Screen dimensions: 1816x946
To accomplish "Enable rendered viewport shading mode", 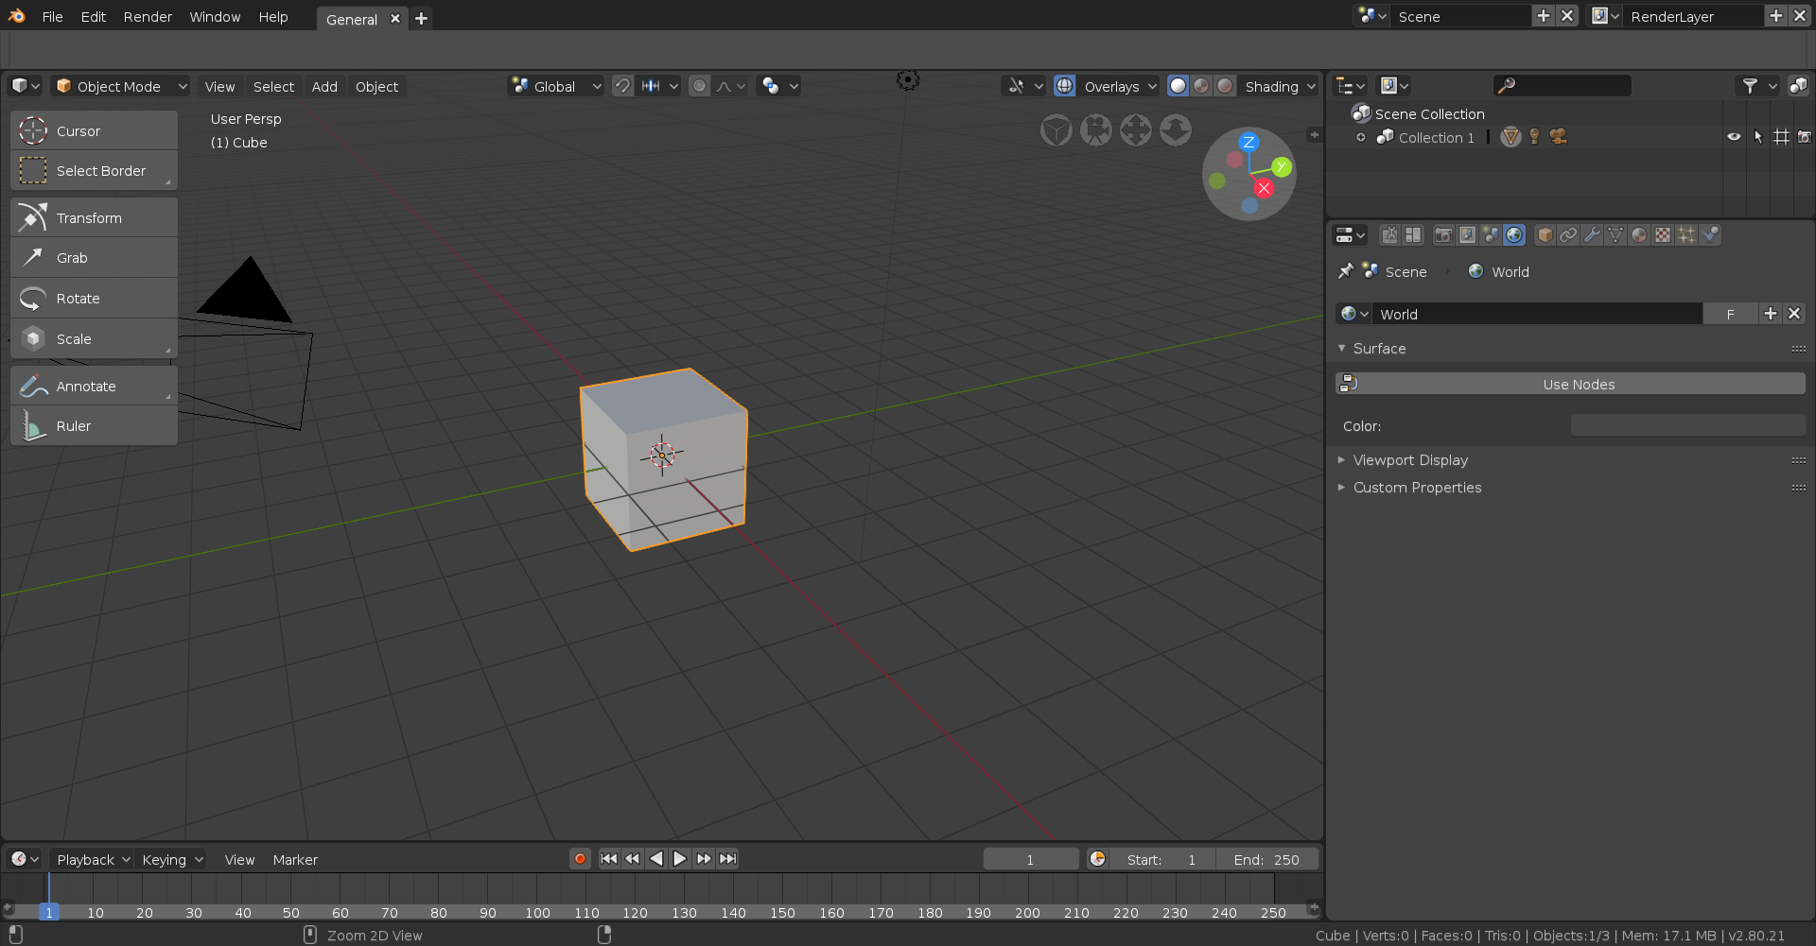I will [x=1225, y=86].
